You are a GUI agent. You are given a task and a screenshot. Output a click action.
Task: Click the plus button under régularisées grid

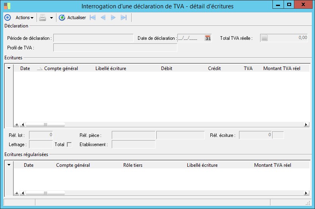point(17,193)
